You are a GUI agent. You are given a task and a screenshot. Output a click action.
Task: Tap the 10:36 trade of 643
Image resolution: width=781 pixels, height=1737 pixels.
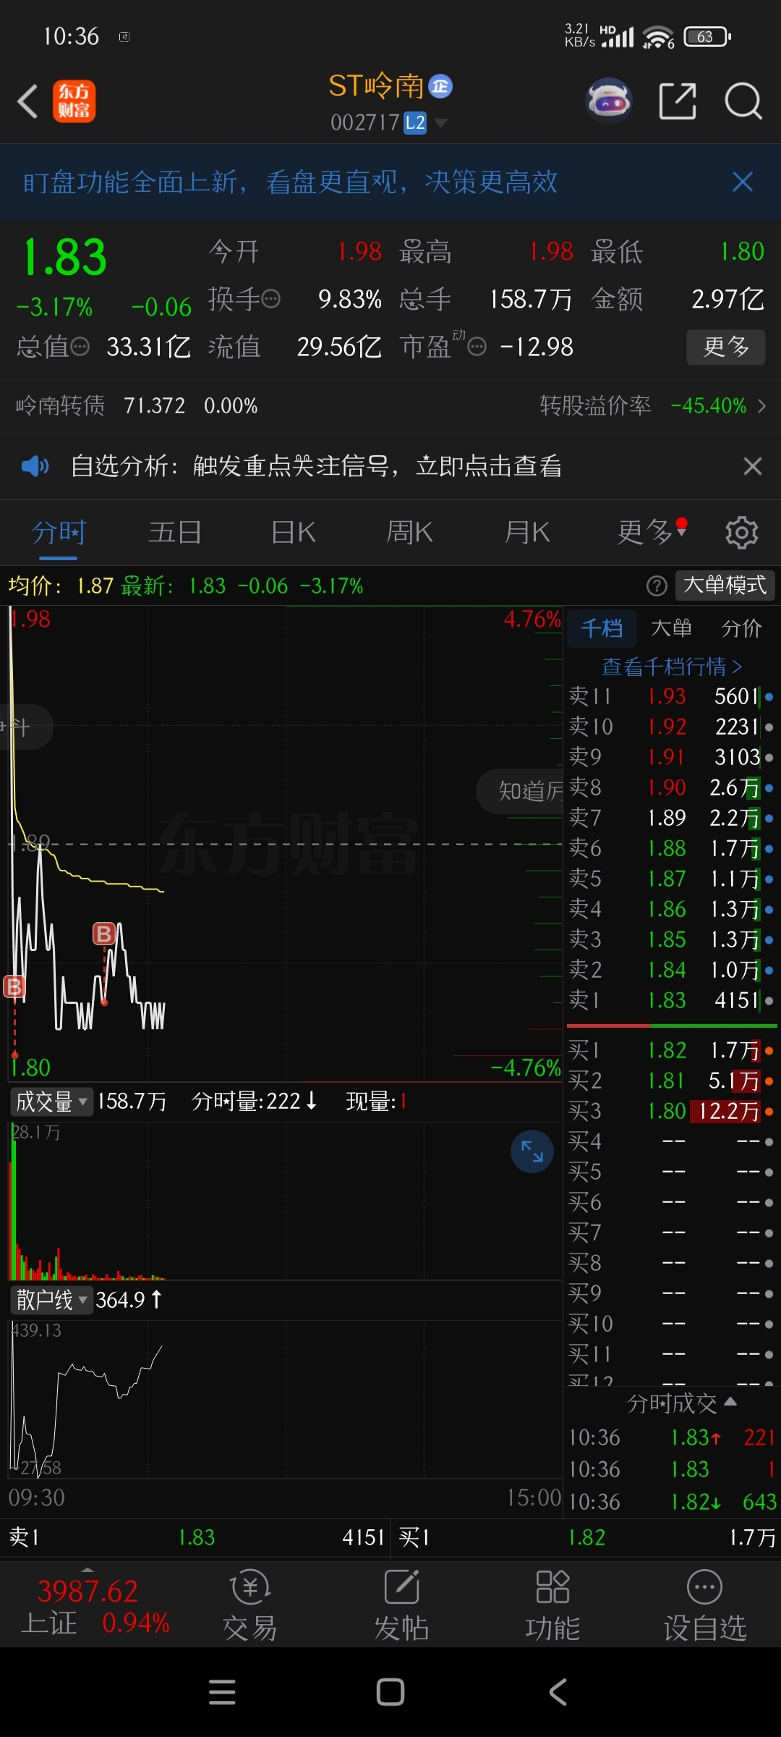[672, 1502]
